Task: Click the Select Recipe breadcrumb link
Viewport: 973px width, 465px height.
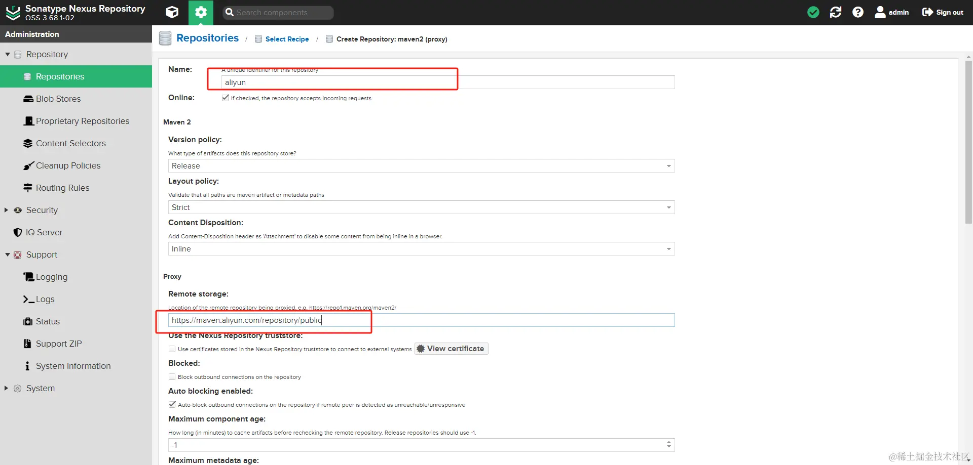Action: click(287, 39)
